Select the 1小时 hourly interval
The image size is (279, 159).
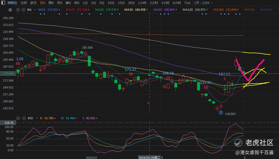142,3
